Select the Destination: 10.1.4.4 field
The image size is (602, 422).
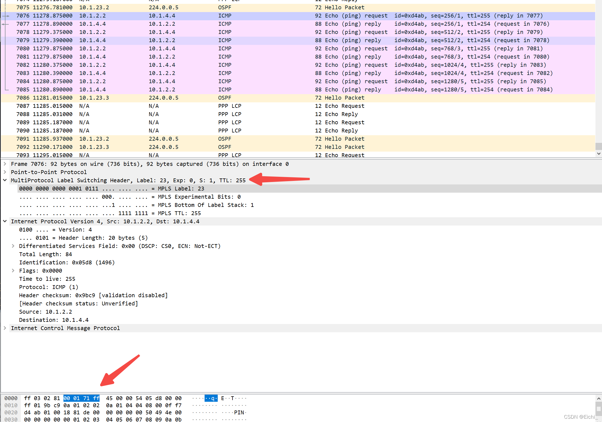tap(310, 320)
